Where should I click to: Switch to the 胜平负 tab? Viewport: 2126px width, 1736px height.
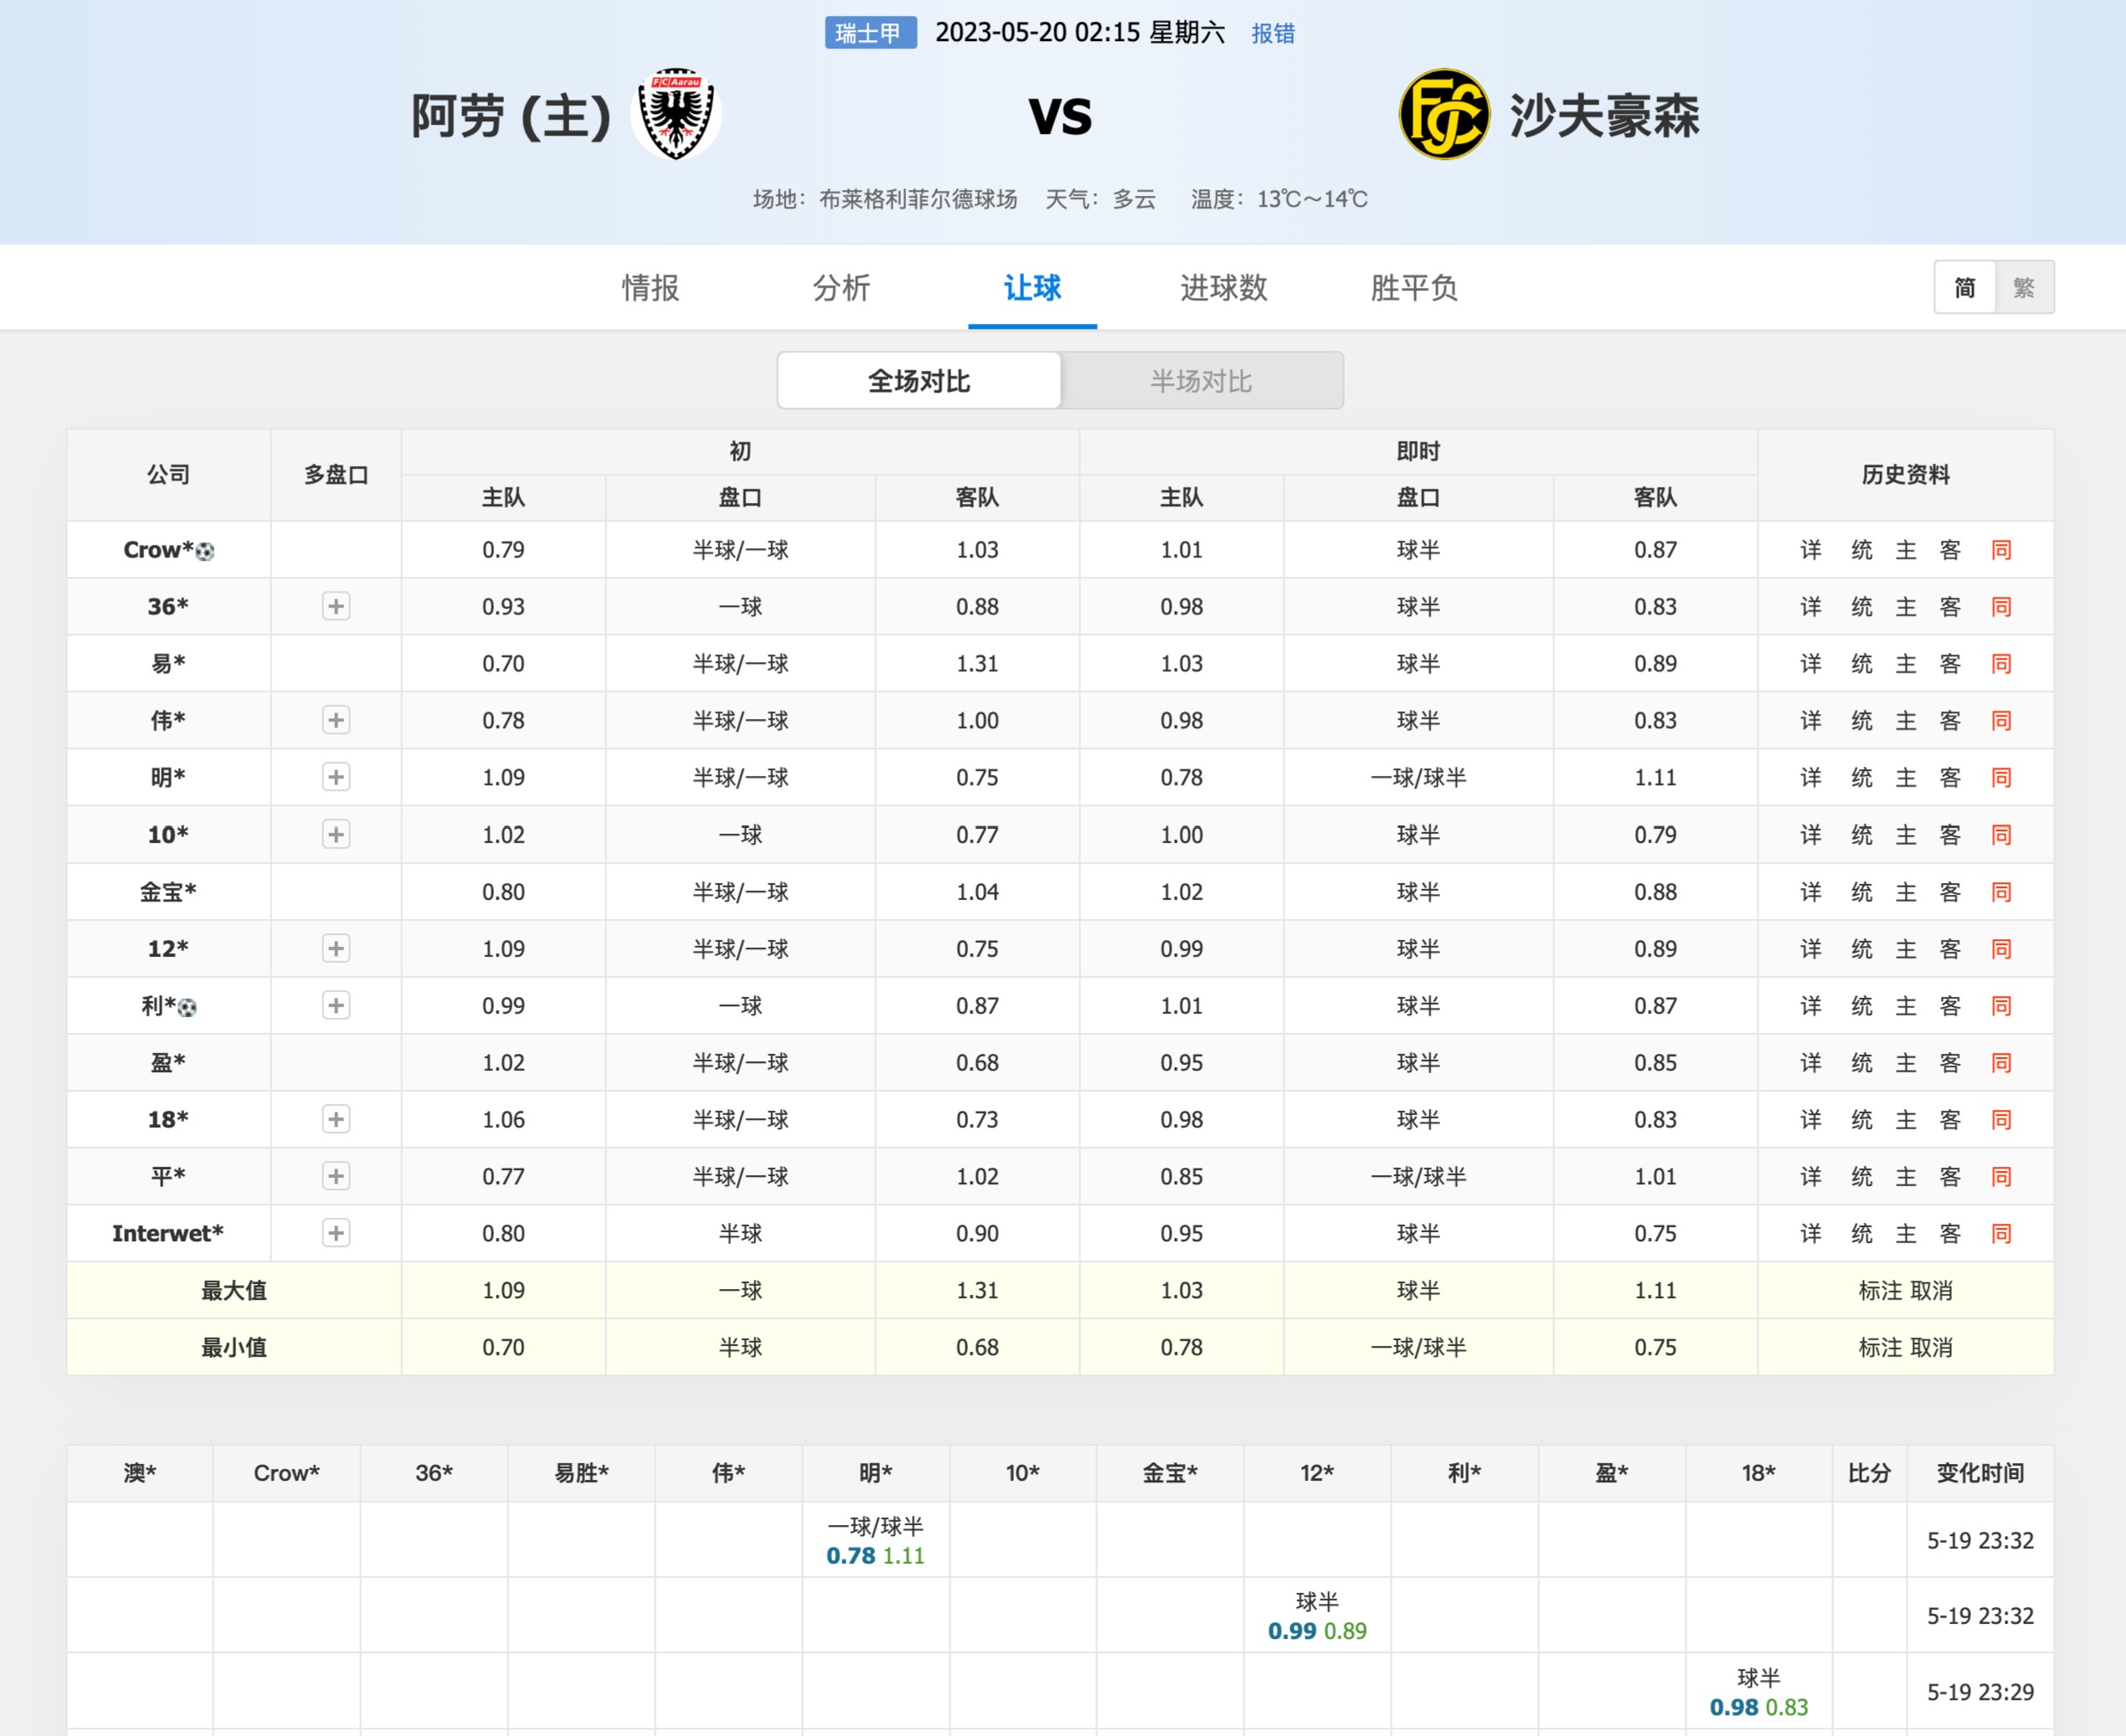coord(1413,288)
